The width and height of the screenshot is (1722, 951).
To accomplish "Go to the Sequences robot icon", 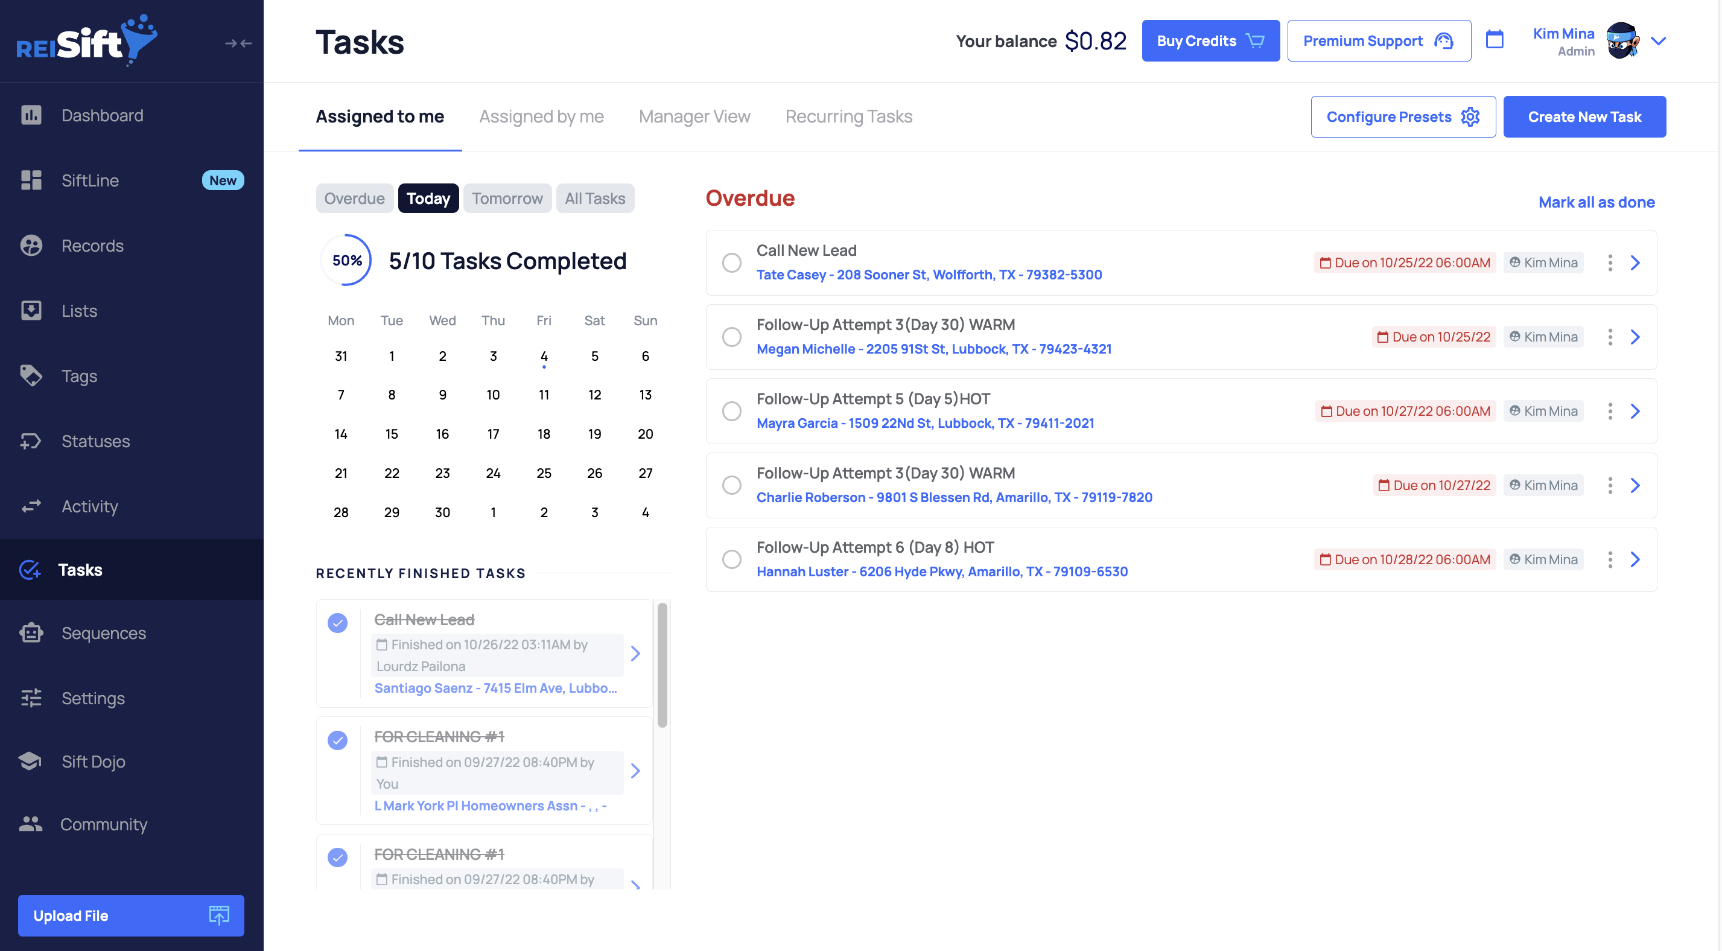I will 31,632.
